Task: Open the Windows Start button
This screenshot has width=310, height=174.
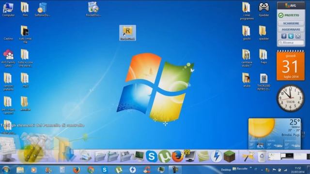Action: 6,170
